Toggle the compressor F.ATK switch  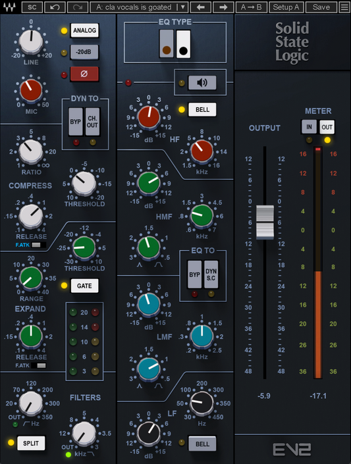click(x=38, y=245)
